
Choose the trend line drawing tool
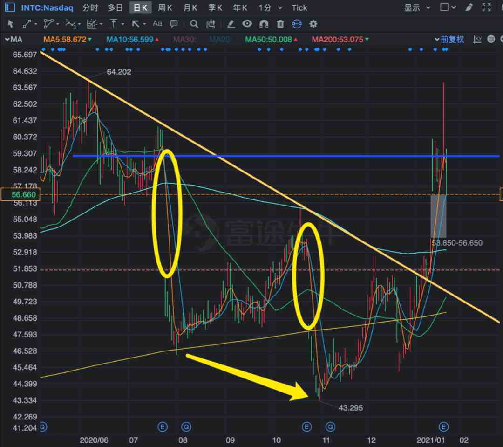[27, 24]
